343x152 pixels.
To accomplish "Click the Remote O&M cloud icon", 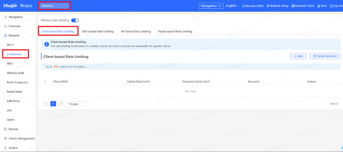I will click(x=244, y=6).
